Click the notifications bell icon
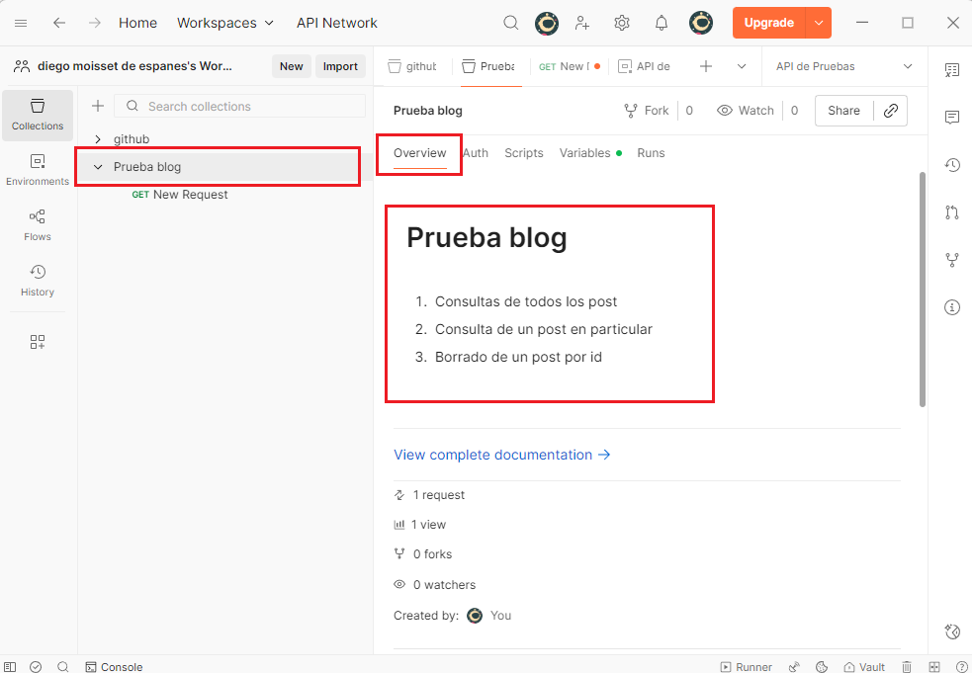972x673 pixels. tap(661, 23)
